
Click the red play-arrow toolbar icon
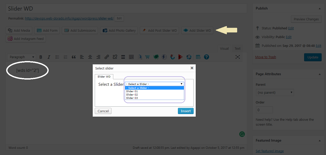pos(181,57)
